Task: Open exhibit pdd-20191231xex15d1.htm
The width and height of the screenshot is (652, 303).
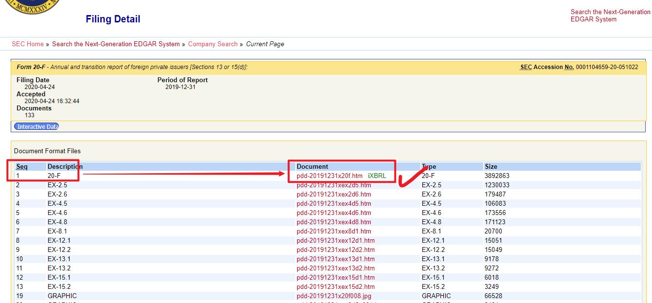Action: [336, 277]
